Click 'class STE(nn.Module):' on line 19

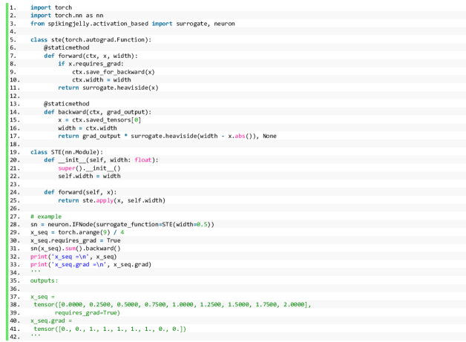(67, 152)
